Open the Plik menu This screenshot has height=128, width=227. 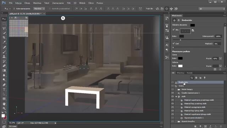(11, 3)
